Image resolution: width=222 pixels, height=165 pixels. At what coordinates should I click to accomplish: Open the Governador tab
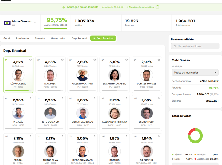tap(58, 38)
